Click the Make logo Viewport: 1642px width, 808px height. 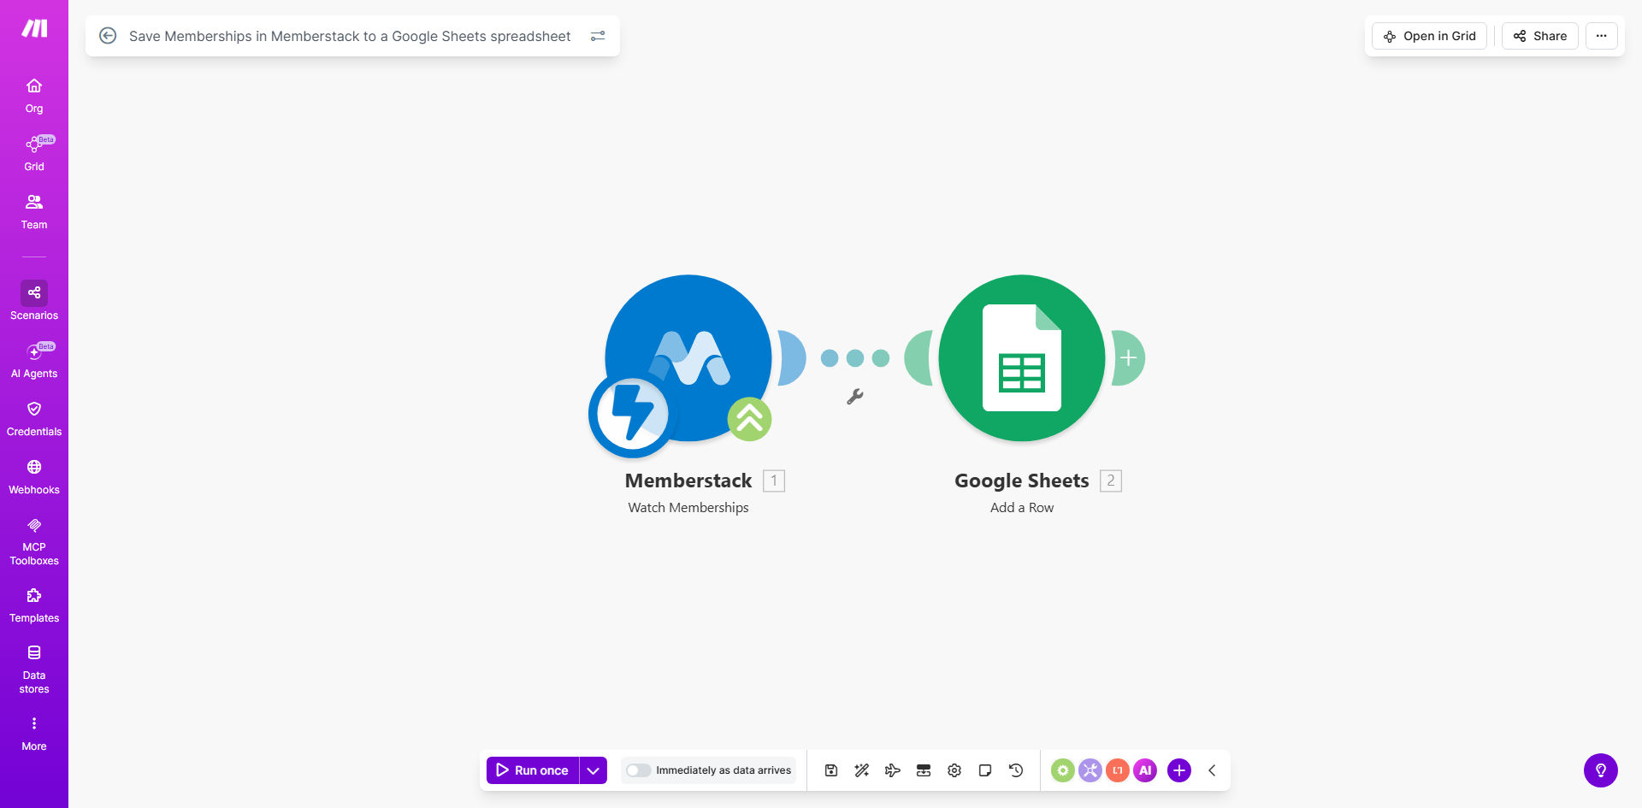click(x=34, y=29)
